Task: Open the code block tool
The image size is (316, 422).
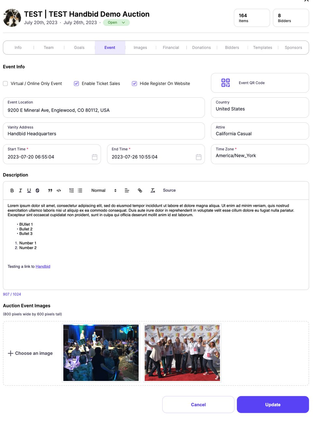Action: 59,190
